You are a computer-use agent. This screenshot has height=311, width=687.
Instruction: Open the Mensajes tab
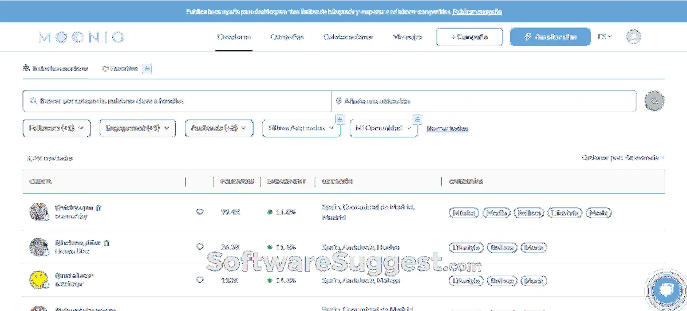click(x=408, y=37)
